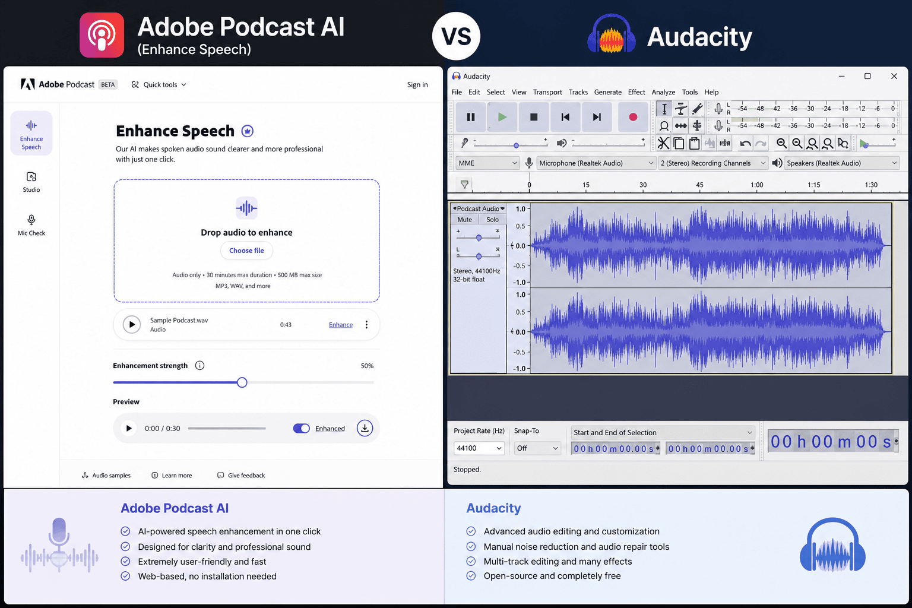Click the Enhance link for Sample Podcast.wav
Image resolution: width=912 pixels, height=608 pixels.
coord(341,325)
